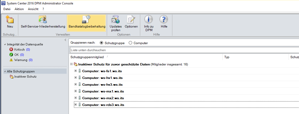
Task: Select row Computer: ws-hv3.ws.its
Action: [x=186, y=84]
